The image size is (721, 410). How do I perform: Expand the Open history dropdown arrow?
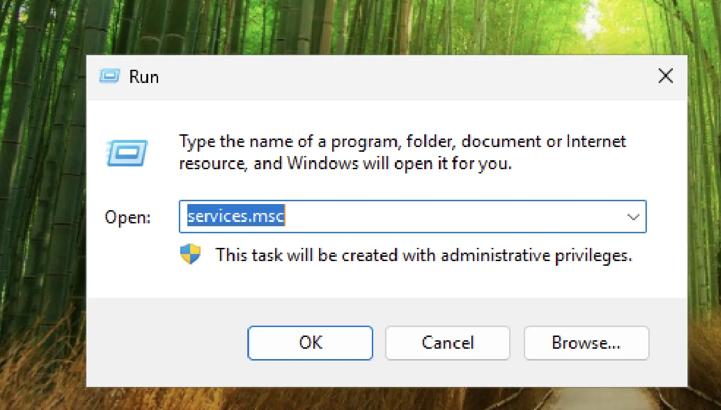coord(633,217)
